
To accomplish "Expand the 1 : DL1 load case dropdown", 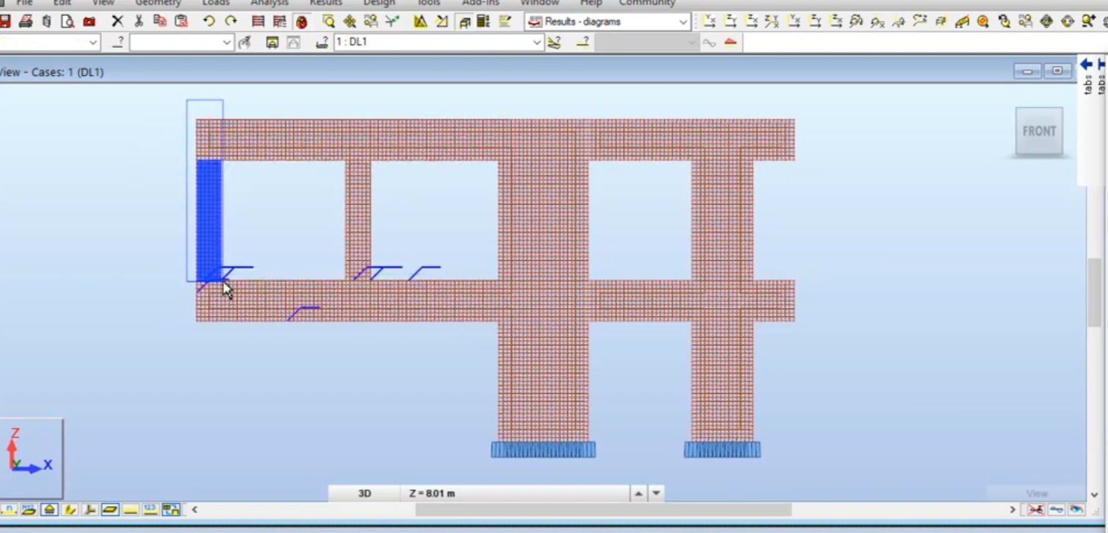I will pos(438,43).
